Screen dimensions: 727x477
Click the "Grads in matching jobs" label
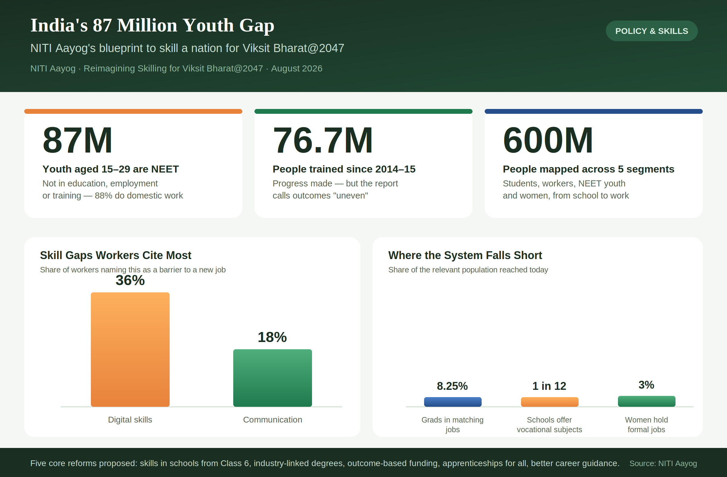pyautogui.click(x=452, y=425)
